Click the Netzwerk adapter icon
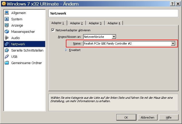Screen dimensions: 182x124 coord(7,44)
